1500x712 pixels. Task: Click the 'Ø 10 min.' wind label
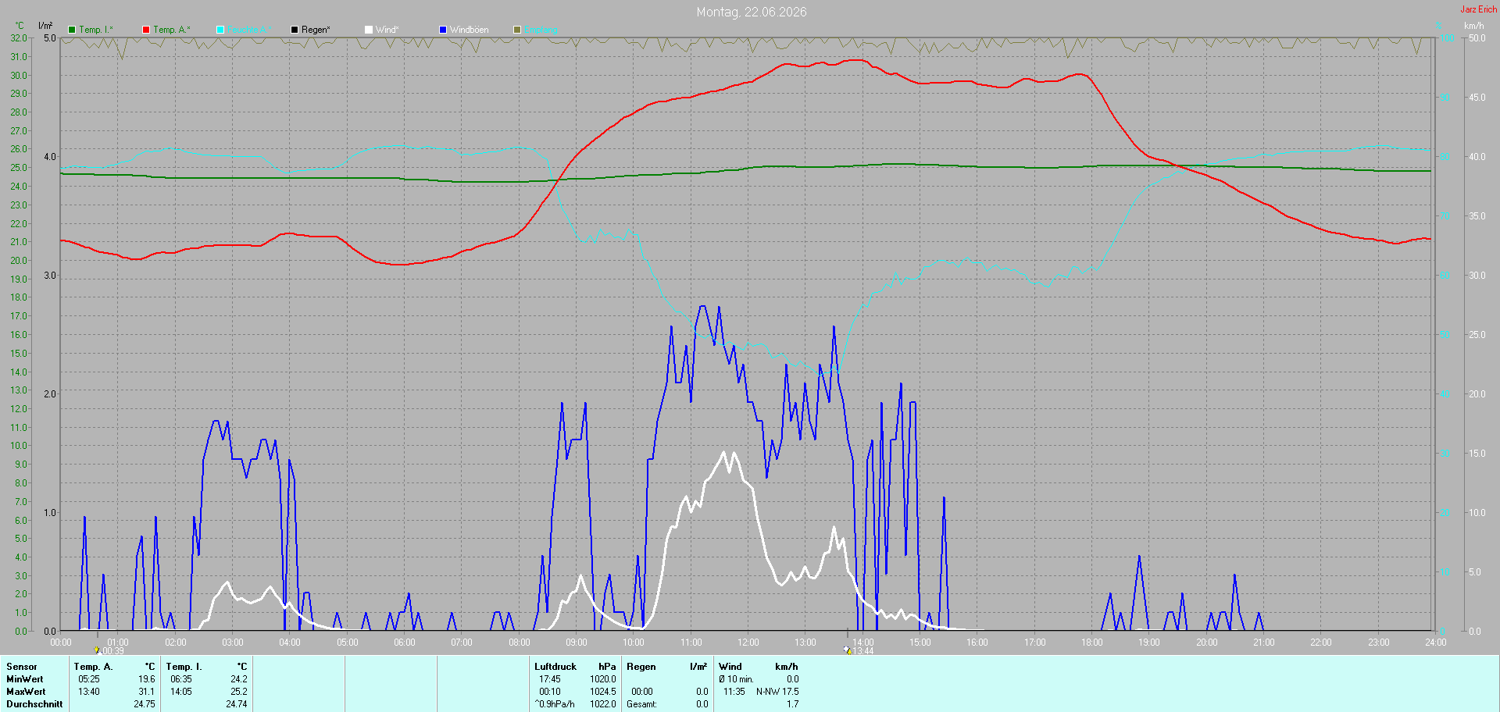click(737, 679)
